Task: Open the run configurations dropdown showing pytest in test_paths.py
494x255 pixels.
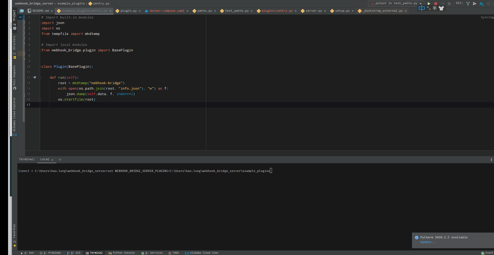Action: (396, 3)
